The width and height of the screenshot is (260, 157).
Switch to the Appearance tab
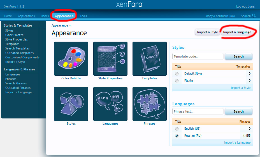(64, 16)
